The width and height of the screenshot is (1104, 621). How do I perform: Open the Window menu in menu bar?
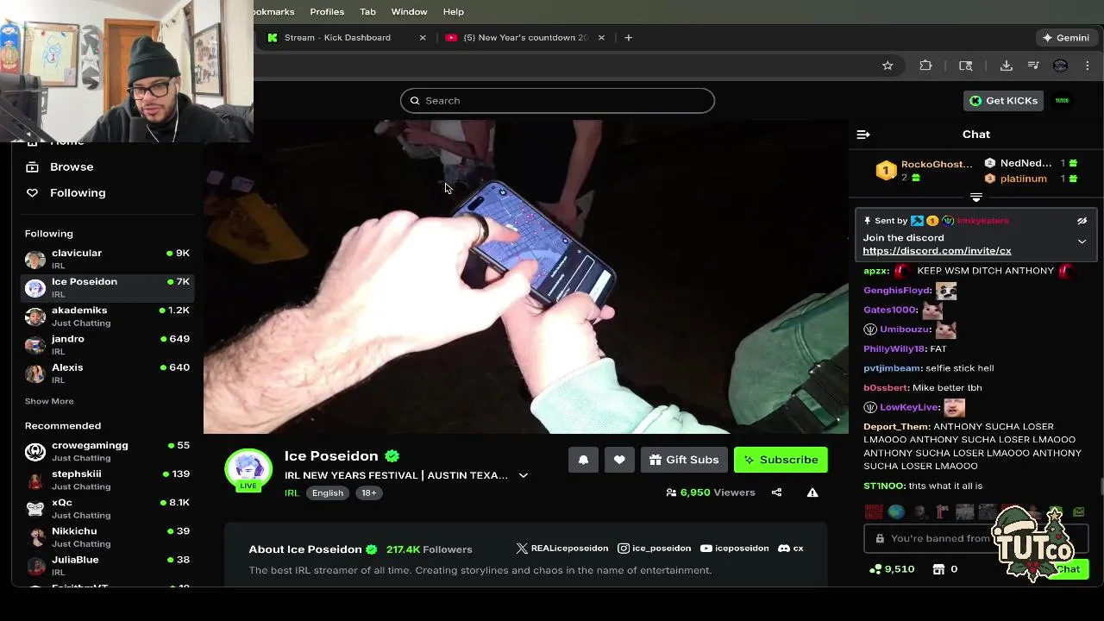click(409, 12)
